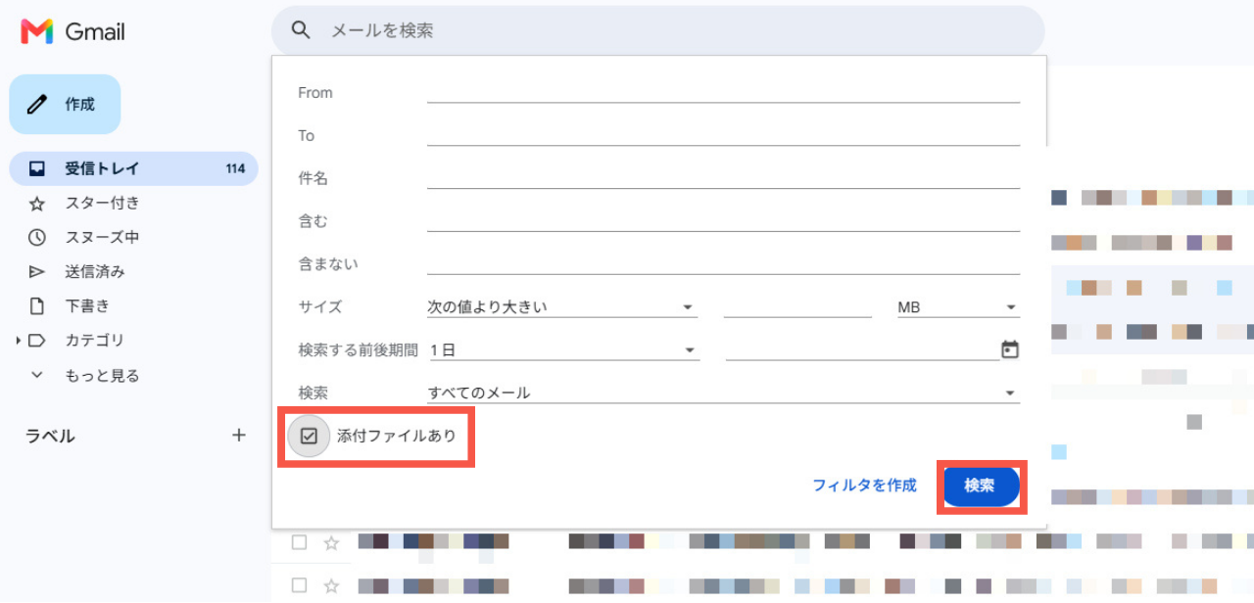Open 送信済み sent folder
The width and height of the screenshot is (1254, 603).
95,271
